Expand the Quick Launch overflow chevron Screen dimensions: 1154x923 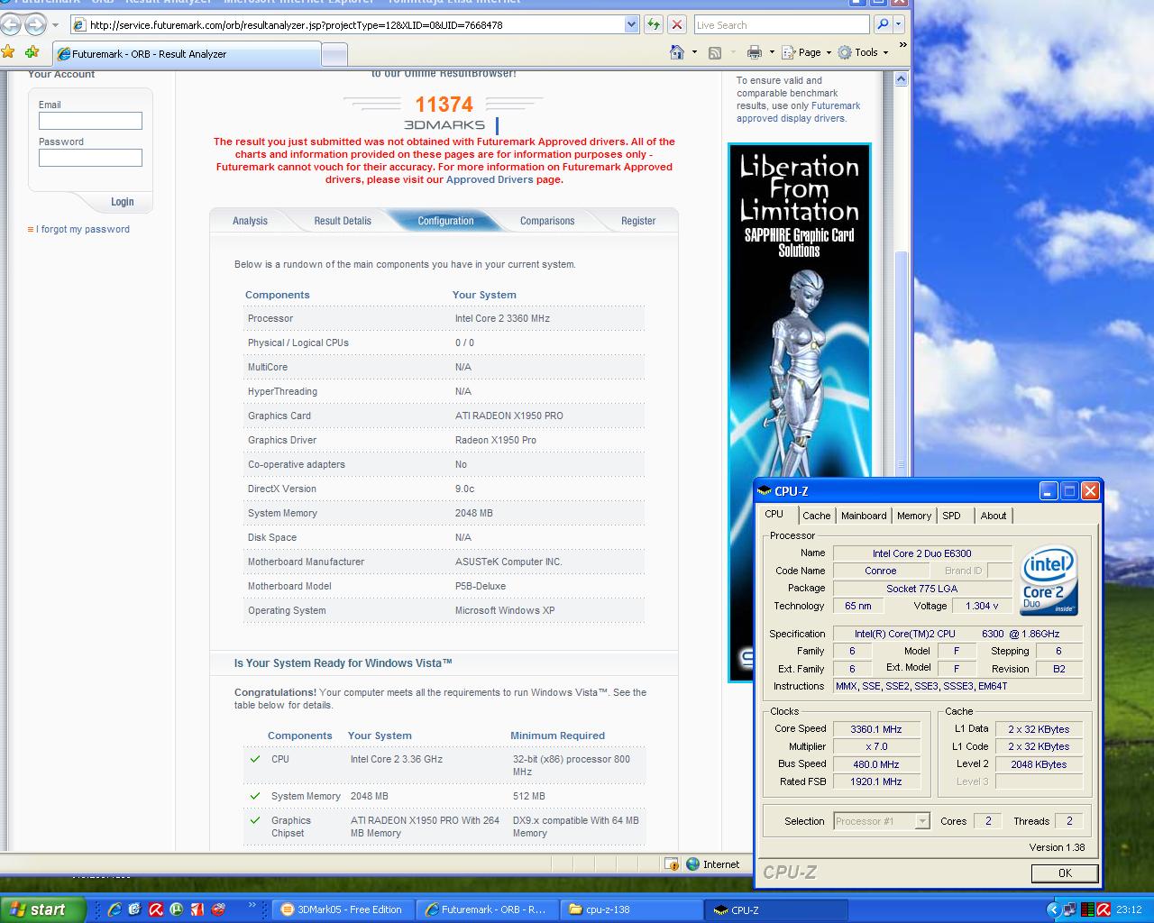pos(252,905)
